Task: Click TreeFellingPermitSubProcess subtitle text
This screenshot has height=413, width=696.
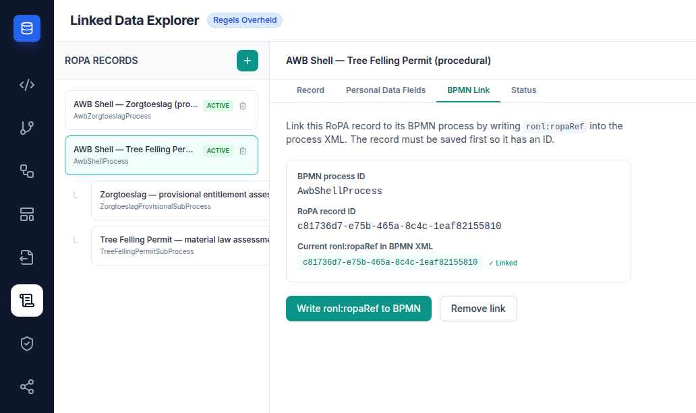Action: [147, 251]
